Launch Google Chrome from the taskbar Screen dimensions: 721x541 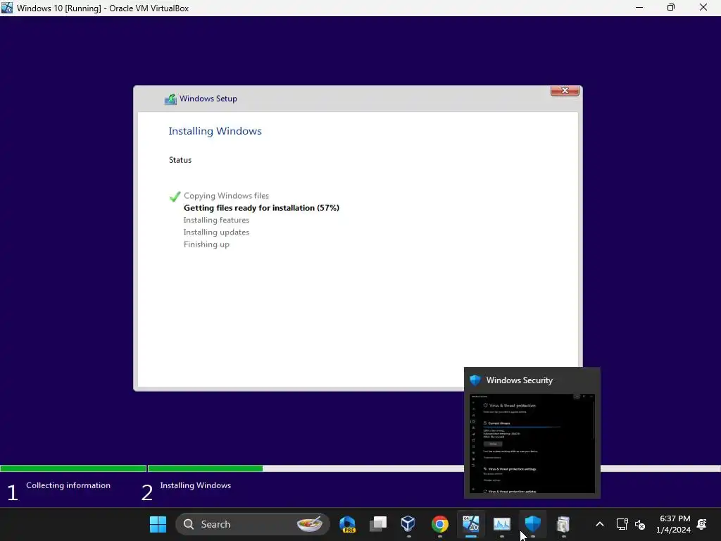pos(439,524)
